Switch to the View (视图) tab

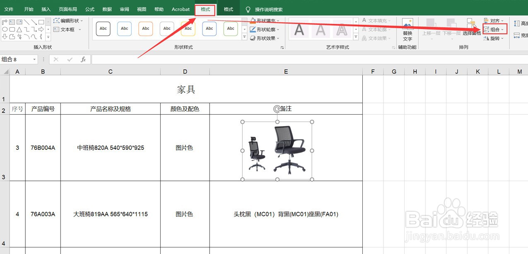pos(142,9)
